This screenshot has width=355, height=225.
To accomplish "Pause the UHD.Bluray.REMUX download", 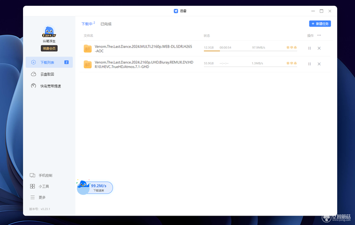I will pos(309,64).
